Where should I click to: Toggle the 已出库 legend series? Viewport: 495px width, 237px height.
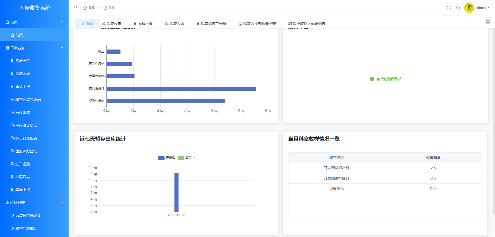point(167,158)
